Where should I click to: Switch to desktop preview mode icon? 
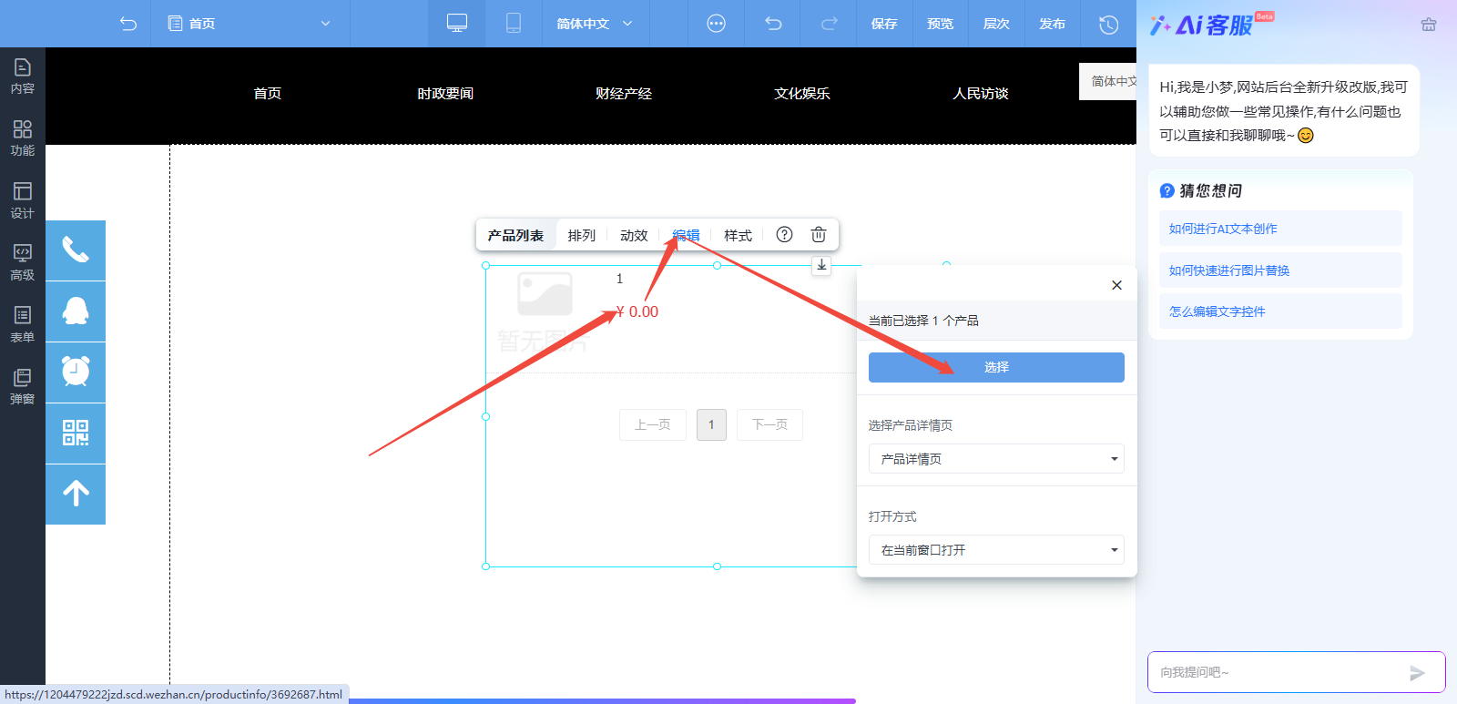[457, 24]
